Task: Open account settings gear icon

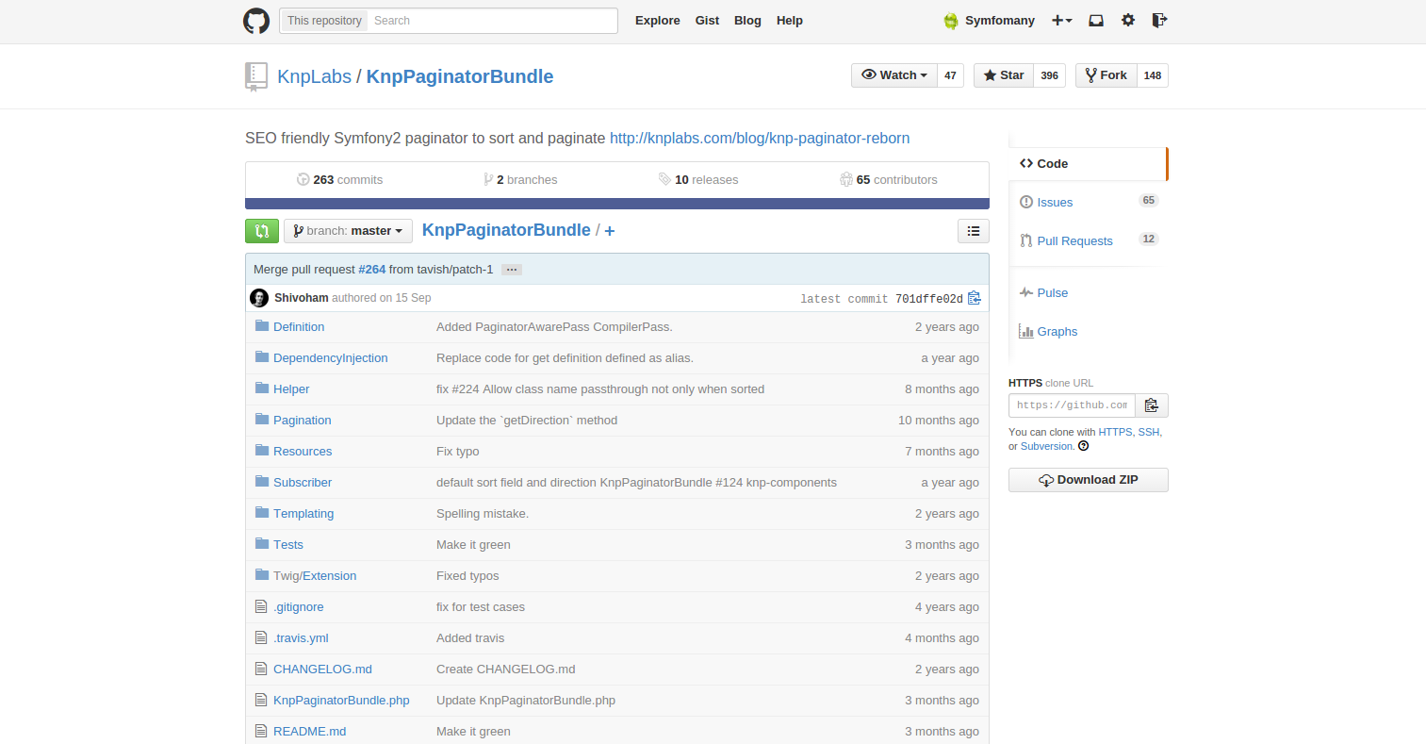Action: [1128, 21]
